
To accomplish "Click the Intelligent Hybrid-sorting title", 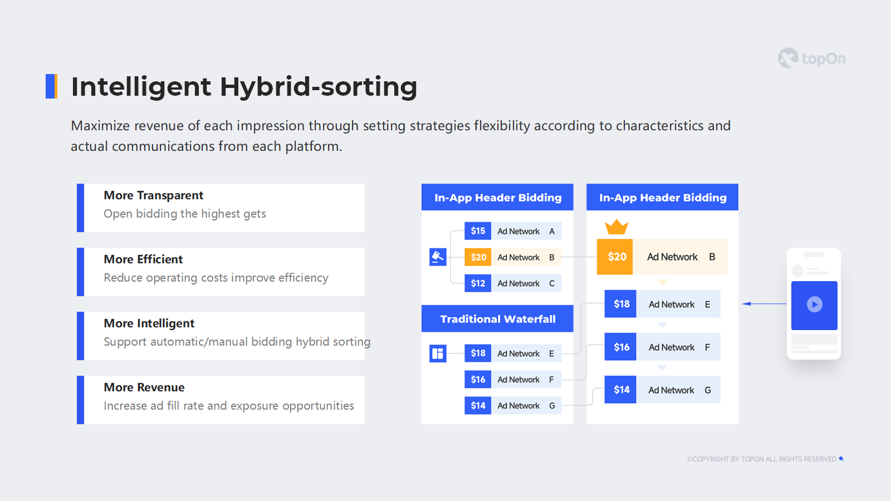I will pyautogui.click(x=244, y=87).
